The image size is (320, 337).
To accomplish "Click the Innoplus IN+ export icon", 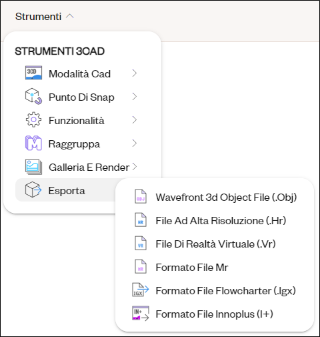I will point(141,314).
